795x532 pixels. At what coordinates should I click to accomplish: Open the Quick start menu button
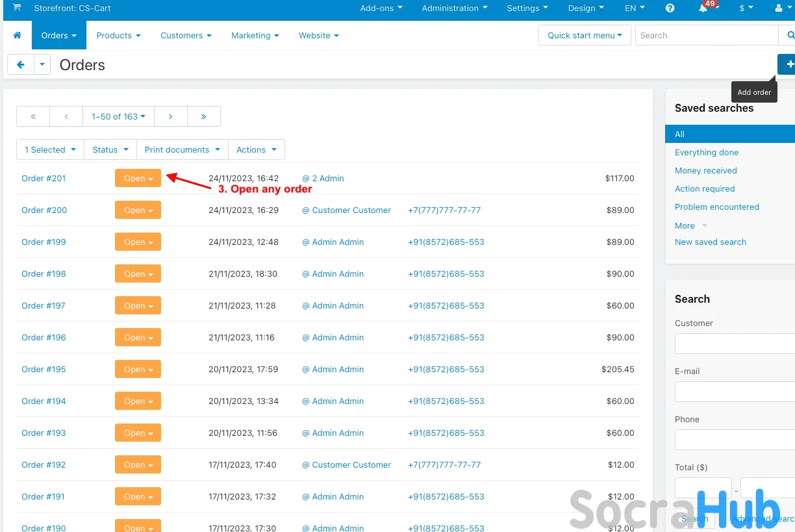[x=584, y=35]
